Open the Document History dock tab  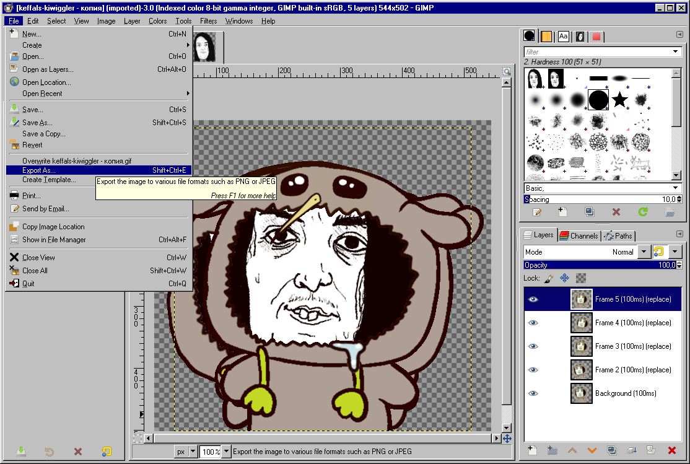(x=580, y=37)
